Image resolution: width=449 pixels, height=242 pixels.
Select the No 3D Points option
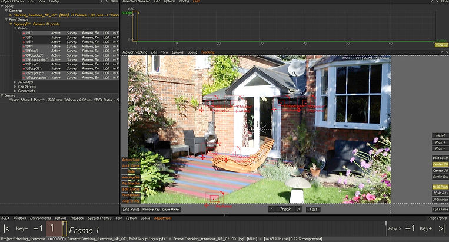pos(440,187)
